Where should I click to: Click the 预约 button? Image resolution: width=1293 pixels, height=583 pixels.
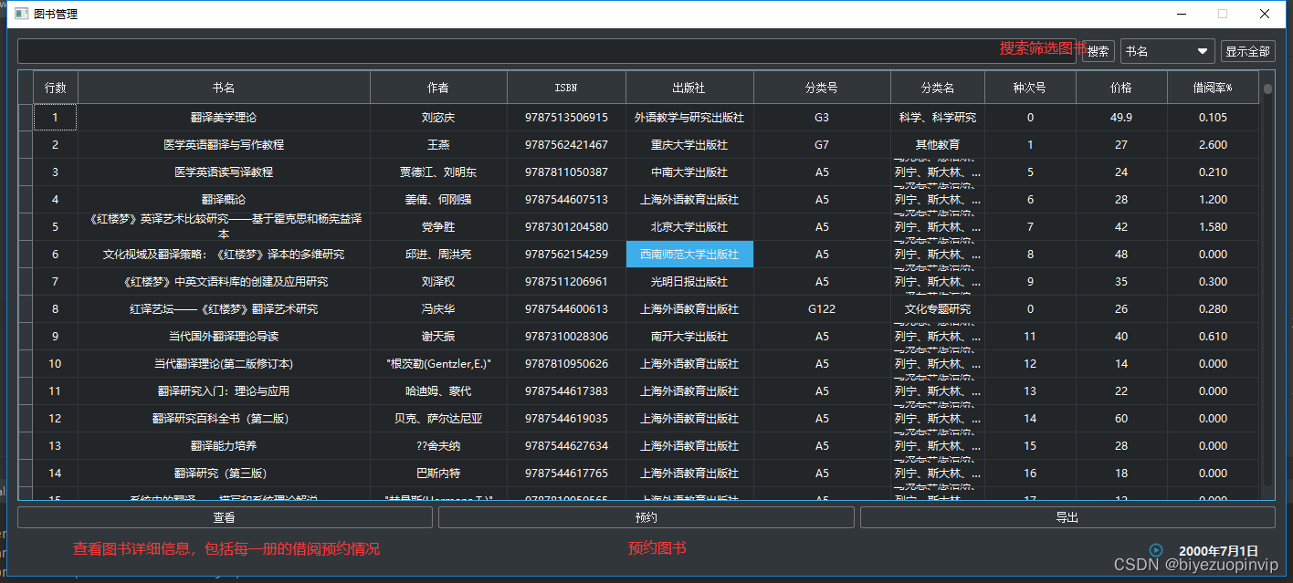click(646, 517)
